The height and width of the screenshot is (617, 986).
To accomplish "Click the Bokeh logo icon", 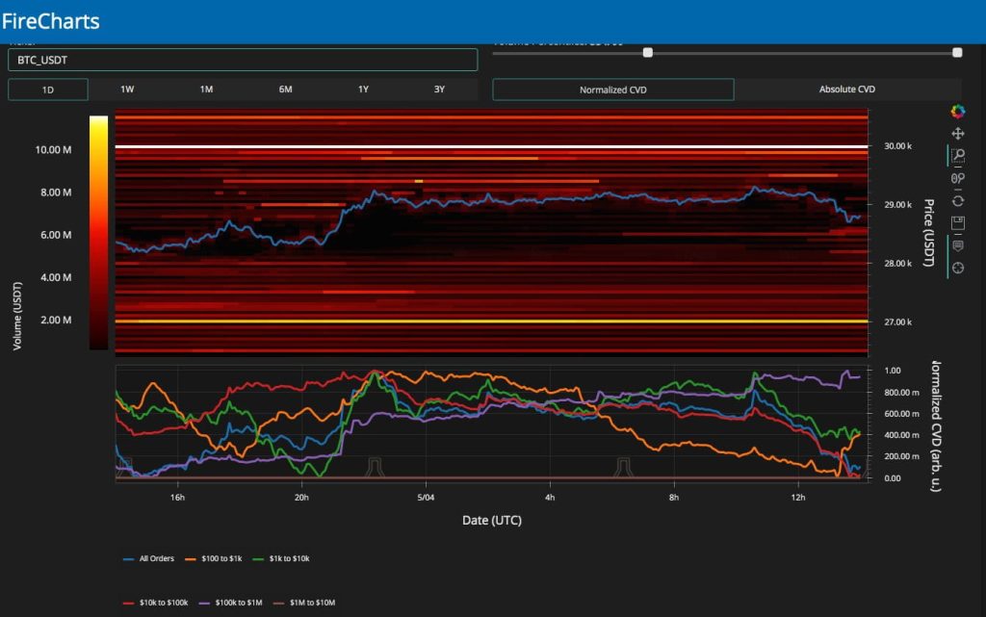I will pos(957,112).
